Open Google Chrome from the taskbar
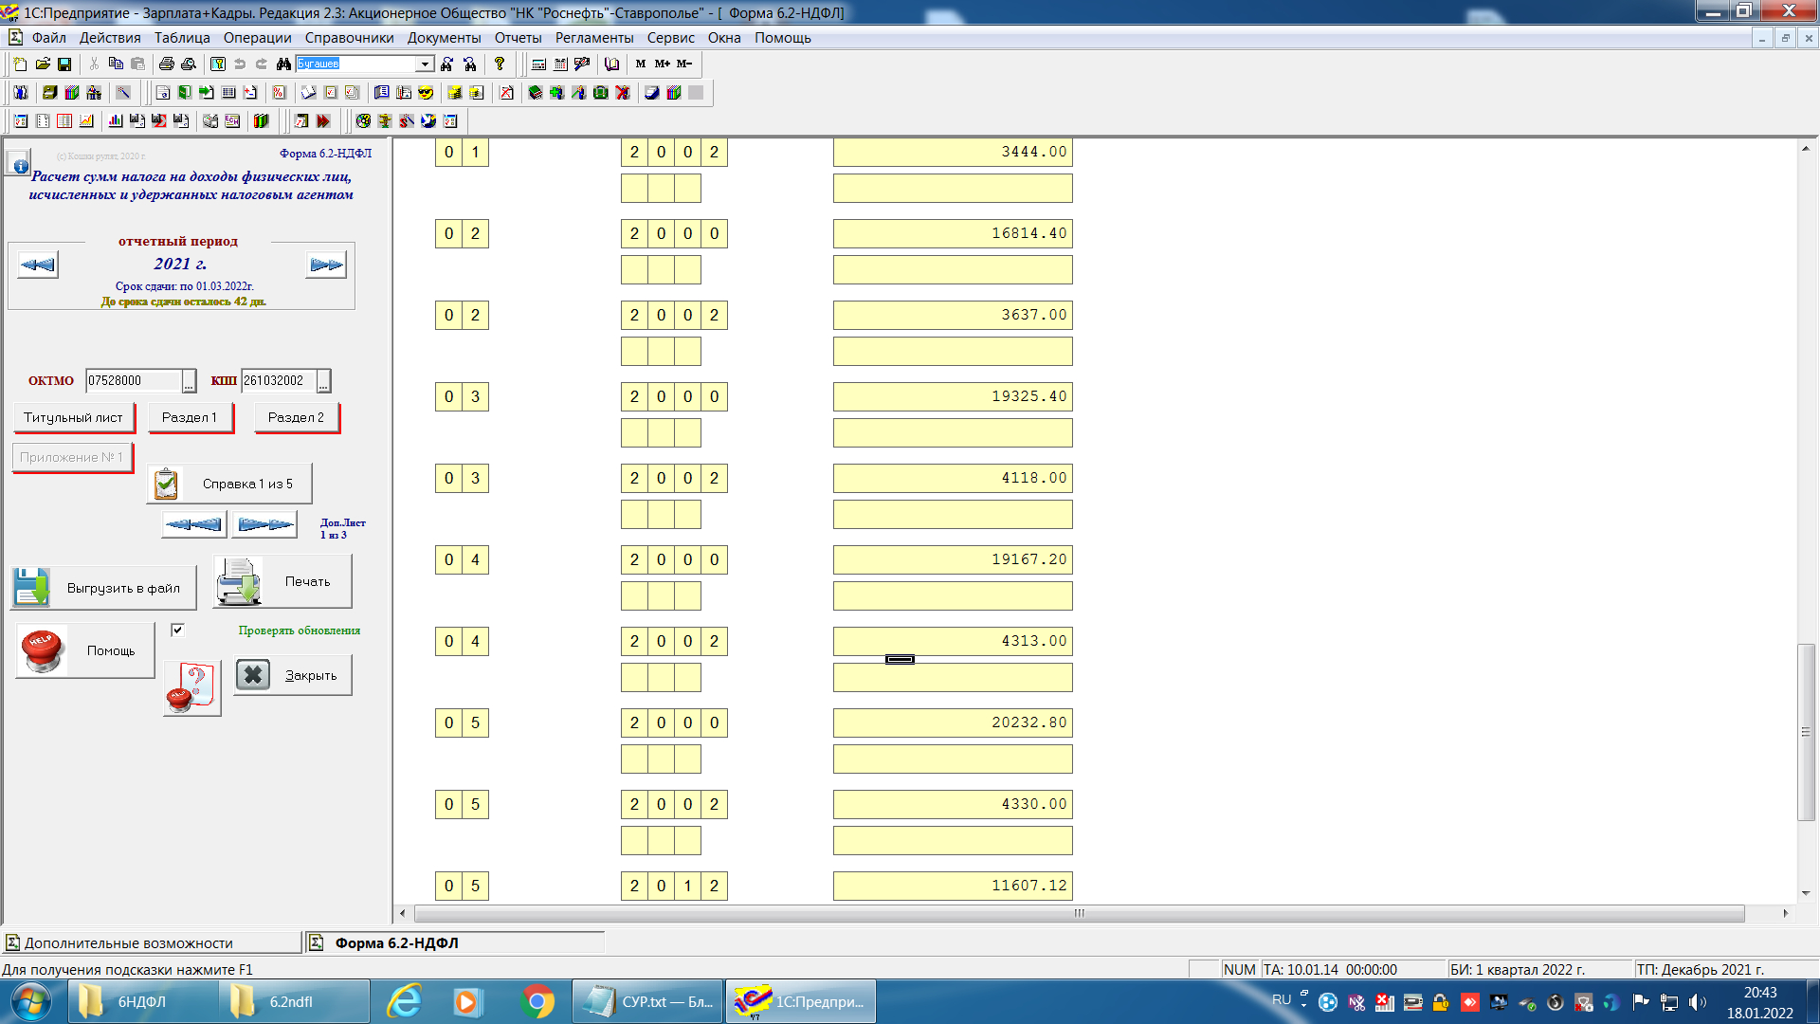Viewport: 1820px width, 1024px height. [537, 1001]
